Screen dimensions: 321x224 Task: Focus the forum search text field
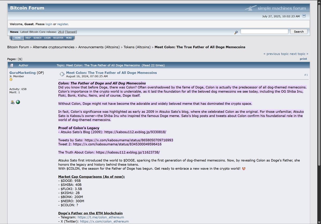pos(264,32)
